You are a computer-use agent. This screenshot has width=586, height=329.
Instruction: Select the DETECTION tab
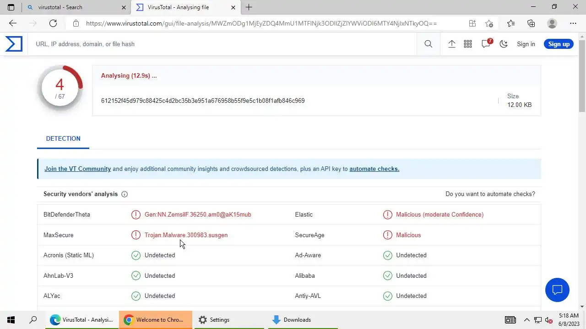[x=63, y=138]
